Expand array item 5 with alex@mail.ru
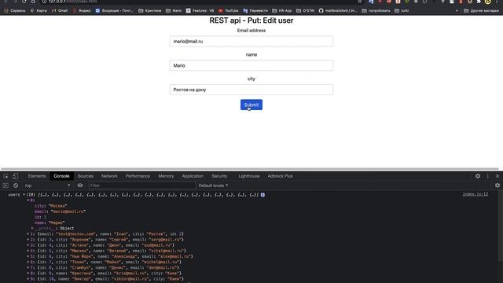Viewport: 503px width, 283px height. (x=28, y=256)
